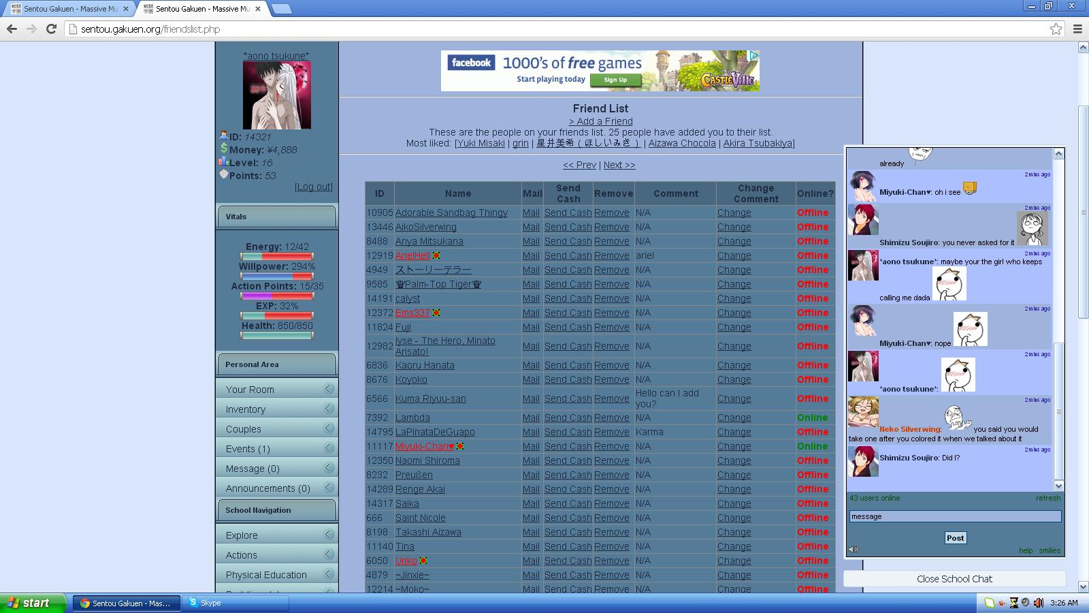Close the first Sentou Gakuen tab
The image size is (1089, 613).
click(x=126, y=9)
